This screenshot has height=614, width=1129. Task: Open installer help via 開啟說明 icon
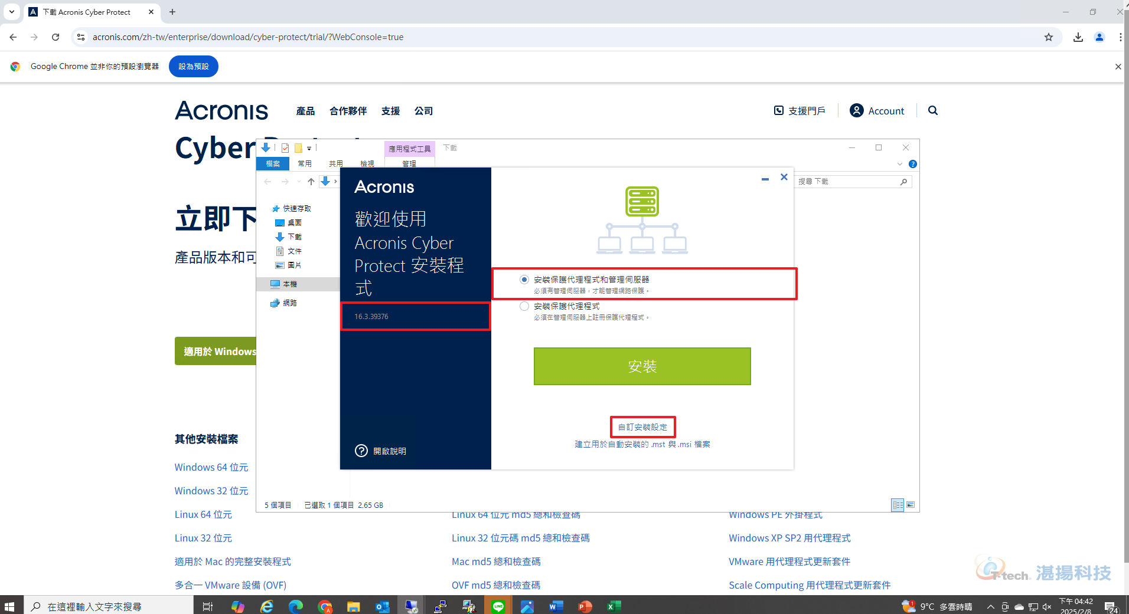click(361, 451)
